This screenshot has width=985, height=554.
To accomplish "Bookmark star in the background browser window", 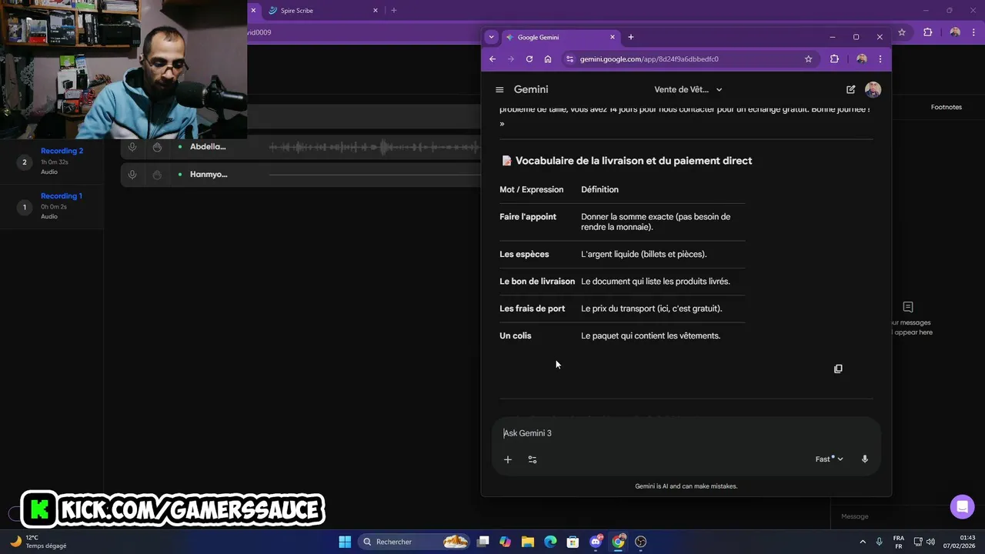I will (x=902, y=32).
